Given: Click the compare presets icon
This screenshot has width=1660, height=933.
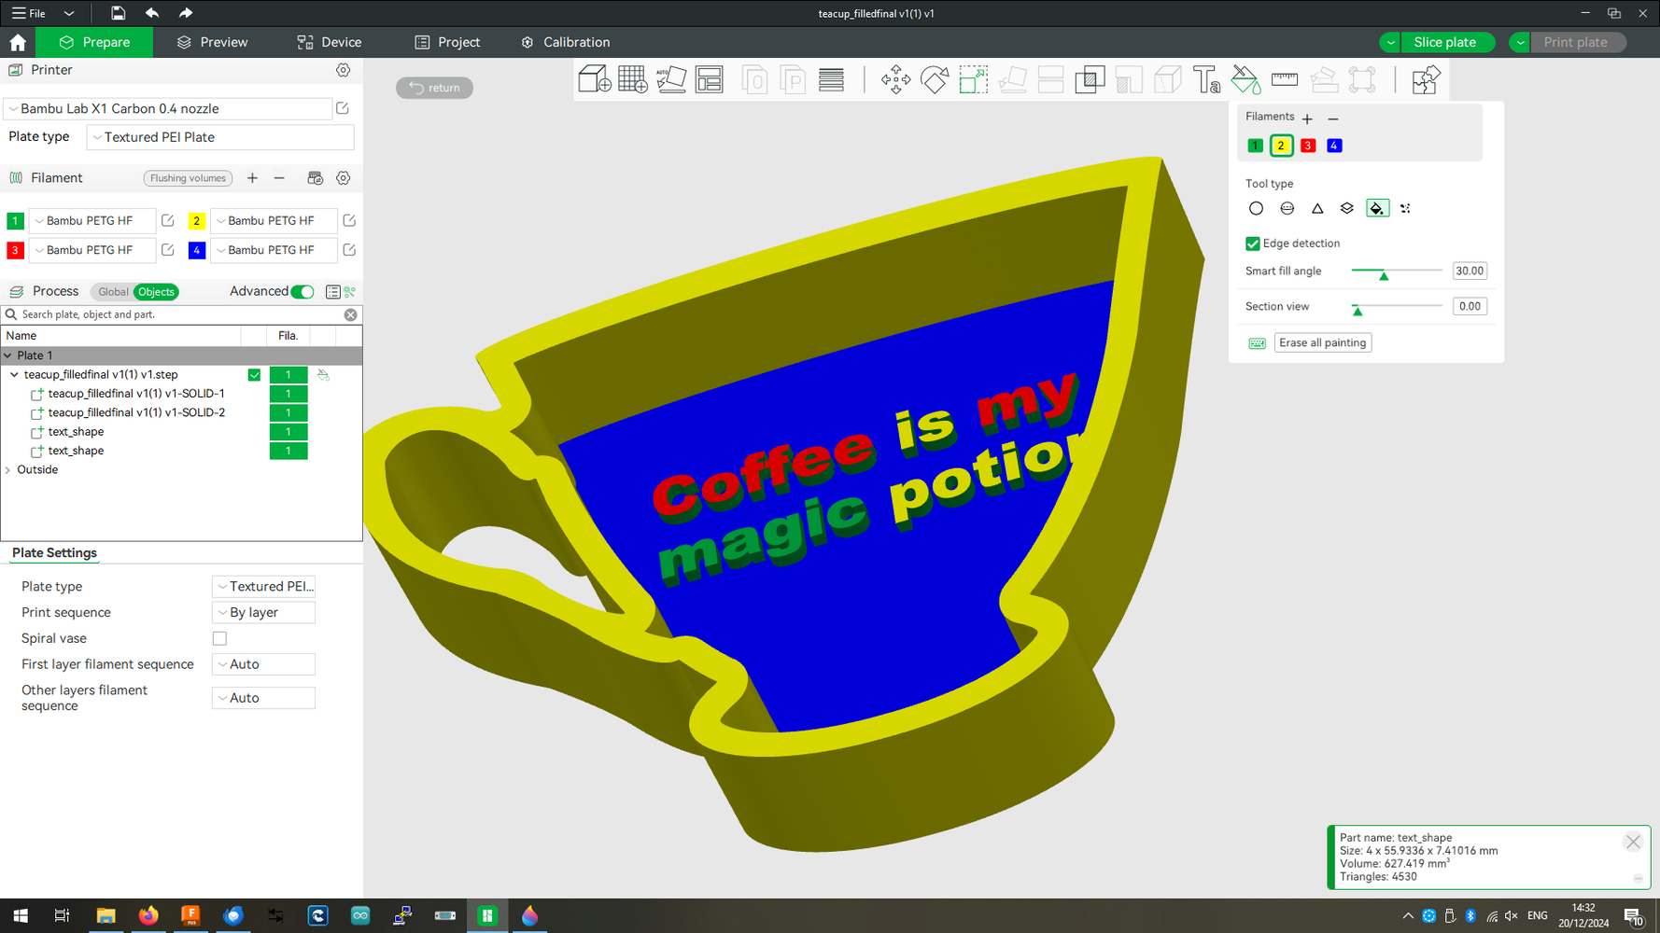Looking at the screenshot, I should point(350,292).
